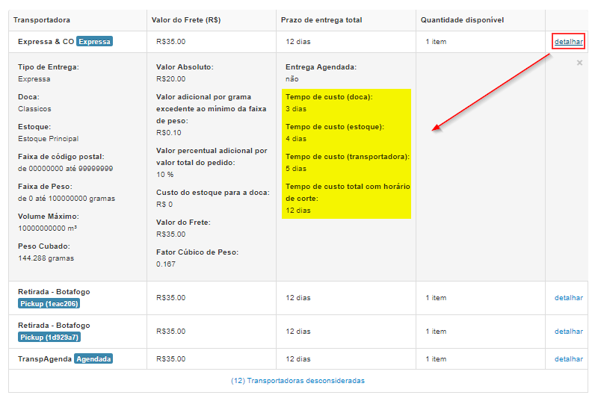Click the Quantidade disponível column header
The image size is (598, 401).
click(462, 19)
